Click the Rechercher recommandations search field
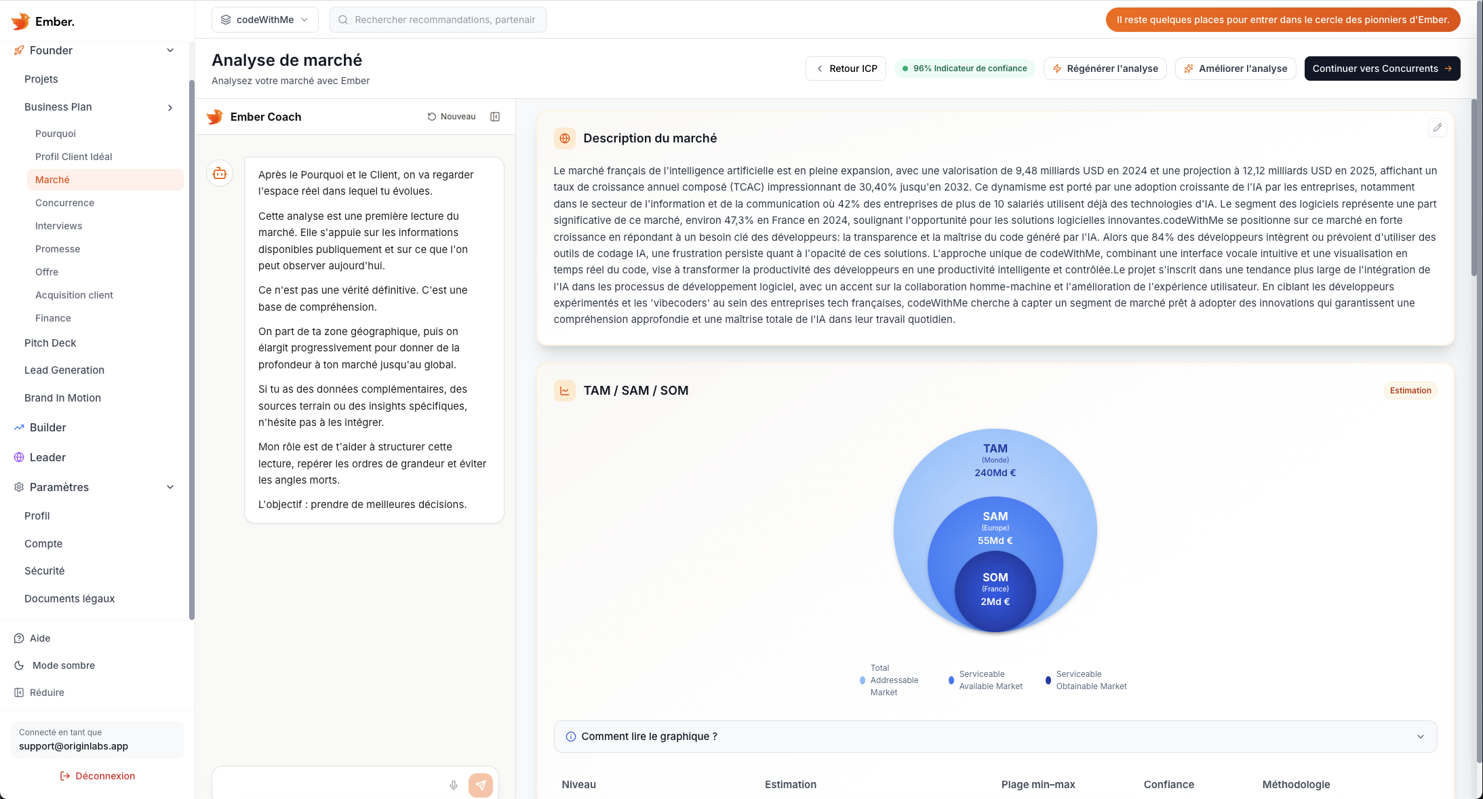The height and width of the screenshot is (799, 1483). (x=437, y=19)
